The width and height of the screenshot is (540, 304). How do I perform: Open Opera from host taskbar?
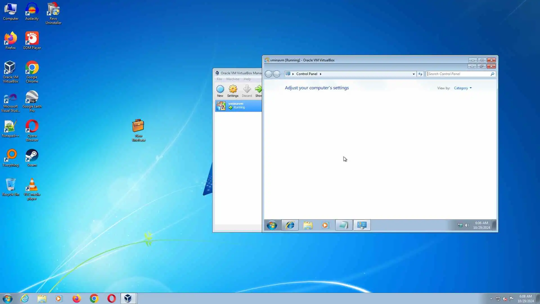pos(111,298)
